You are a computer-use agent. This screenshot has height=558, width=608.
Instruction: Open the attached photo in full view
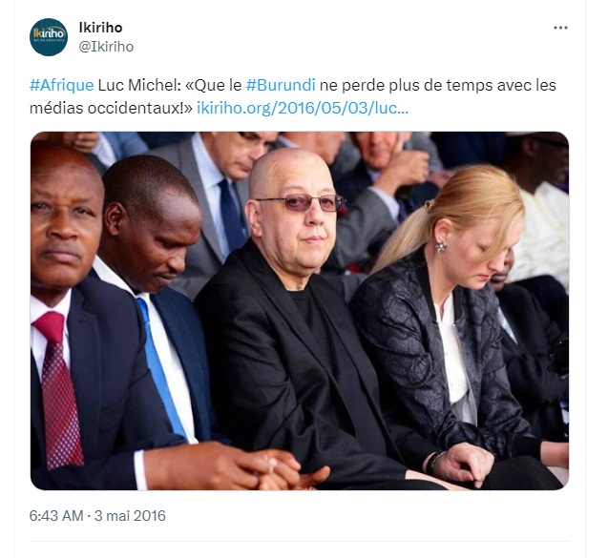pos(300,311)
